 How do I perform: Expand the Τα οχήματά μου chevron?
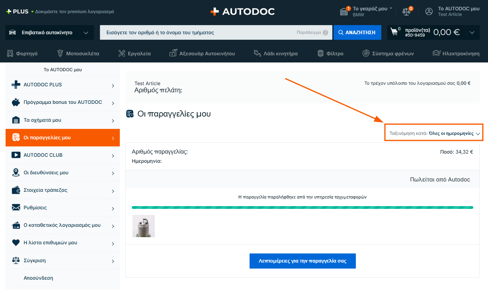click(x=113, y=121)
